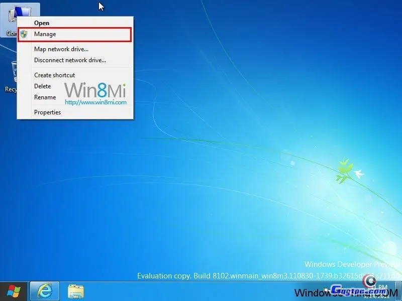Open the Windows Start button
This screenshot has width=402, height=301.
point(14,291)
